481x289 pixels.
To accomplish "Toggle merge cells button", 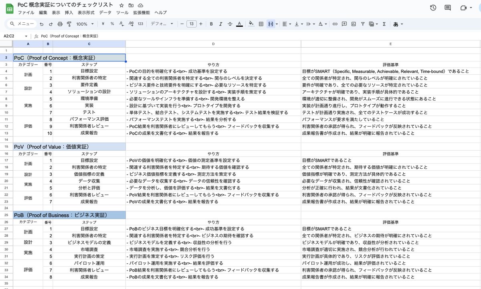I will point(271,24).
